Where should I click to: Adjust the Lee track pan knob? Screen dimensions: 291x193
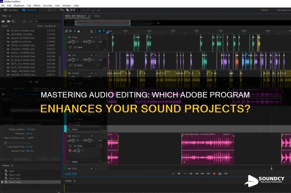[90, 60]
